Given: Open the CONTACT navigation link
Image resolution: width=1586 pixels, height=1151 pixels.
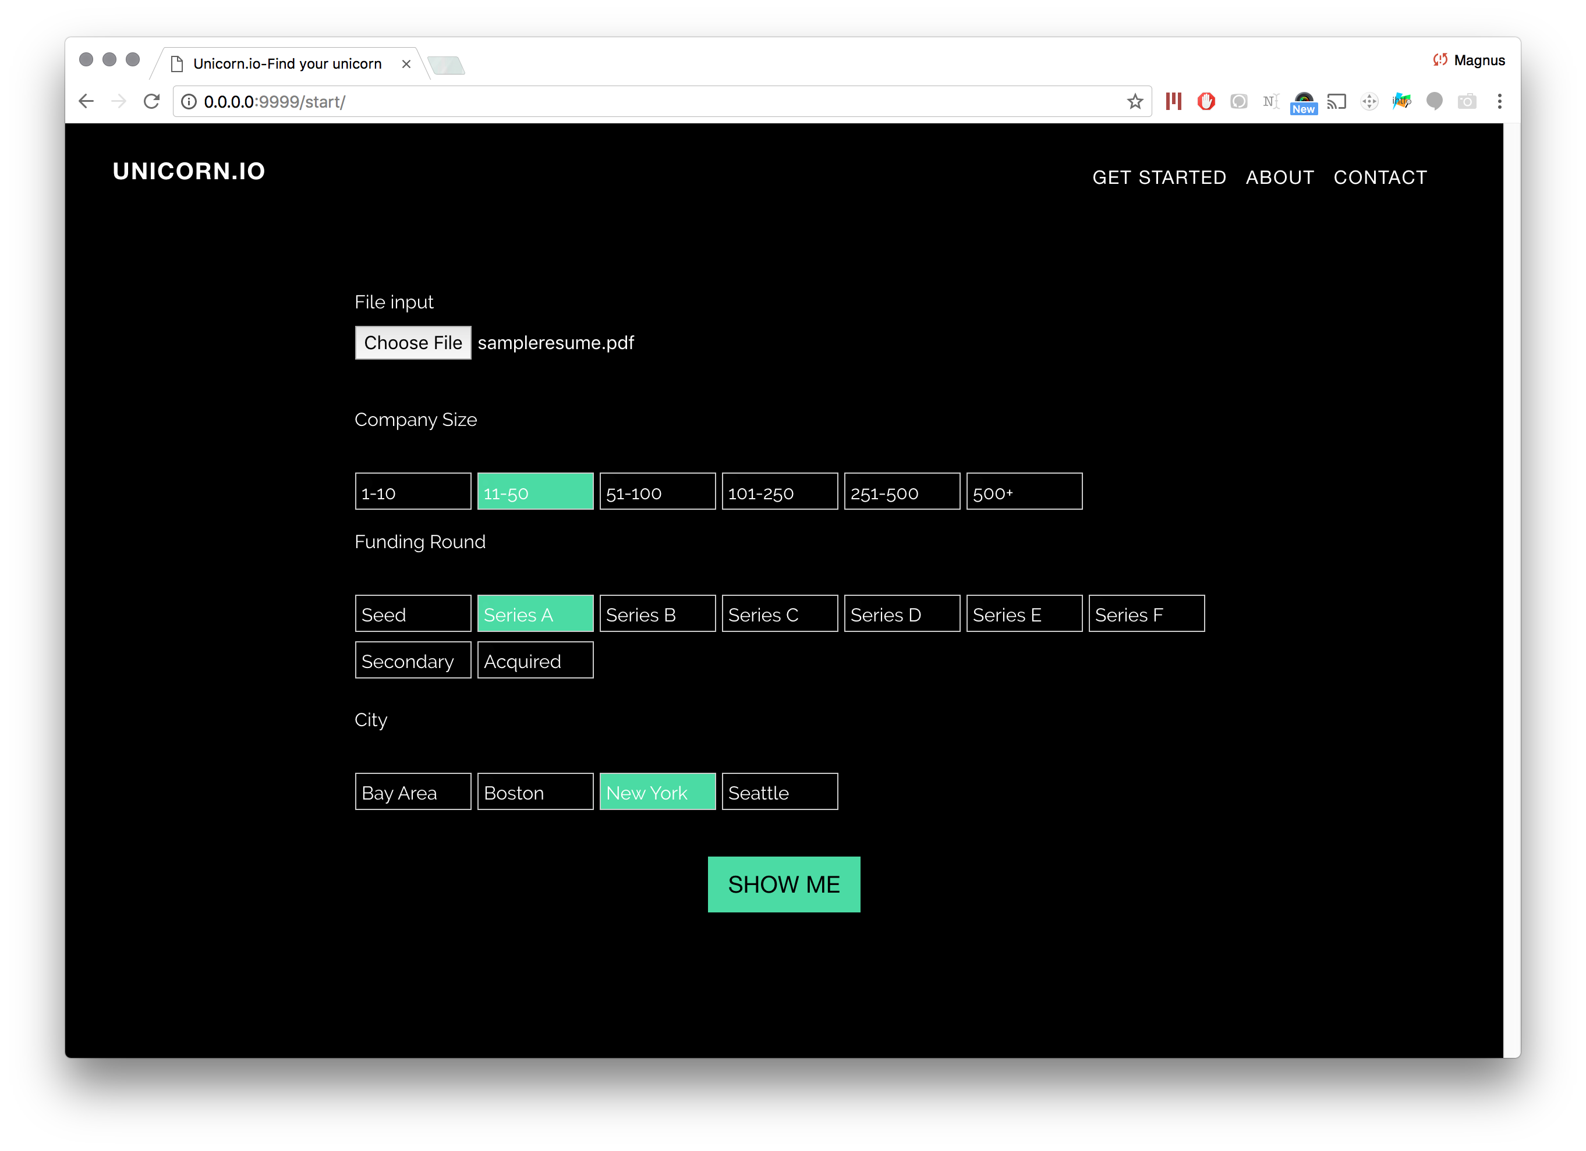Looking at the screenshot, I should click(x=1379, y=177).
